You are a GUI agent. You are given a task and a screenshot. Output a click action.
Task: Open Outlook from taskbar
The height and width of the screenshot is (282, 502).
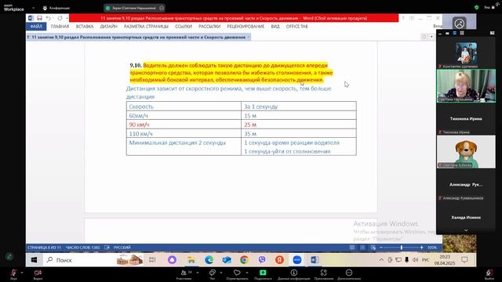(x=227, y=260)
